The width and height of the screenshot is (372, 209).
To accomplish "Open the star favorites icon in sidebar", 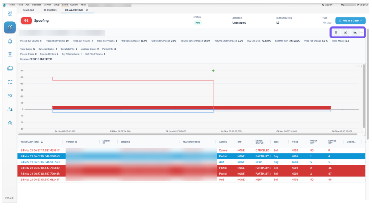I will pyautogui.click(x=10, y=123).
